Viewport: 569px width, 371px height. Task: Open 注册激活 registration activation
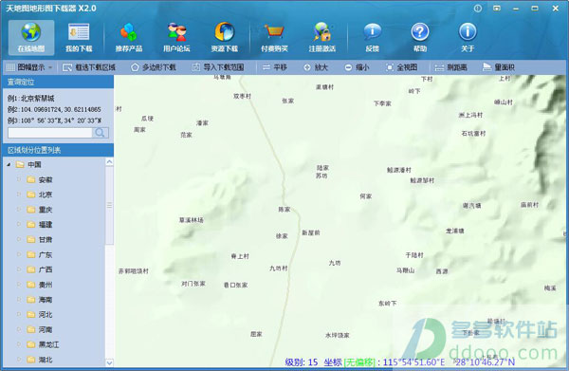tap(322, 37)
